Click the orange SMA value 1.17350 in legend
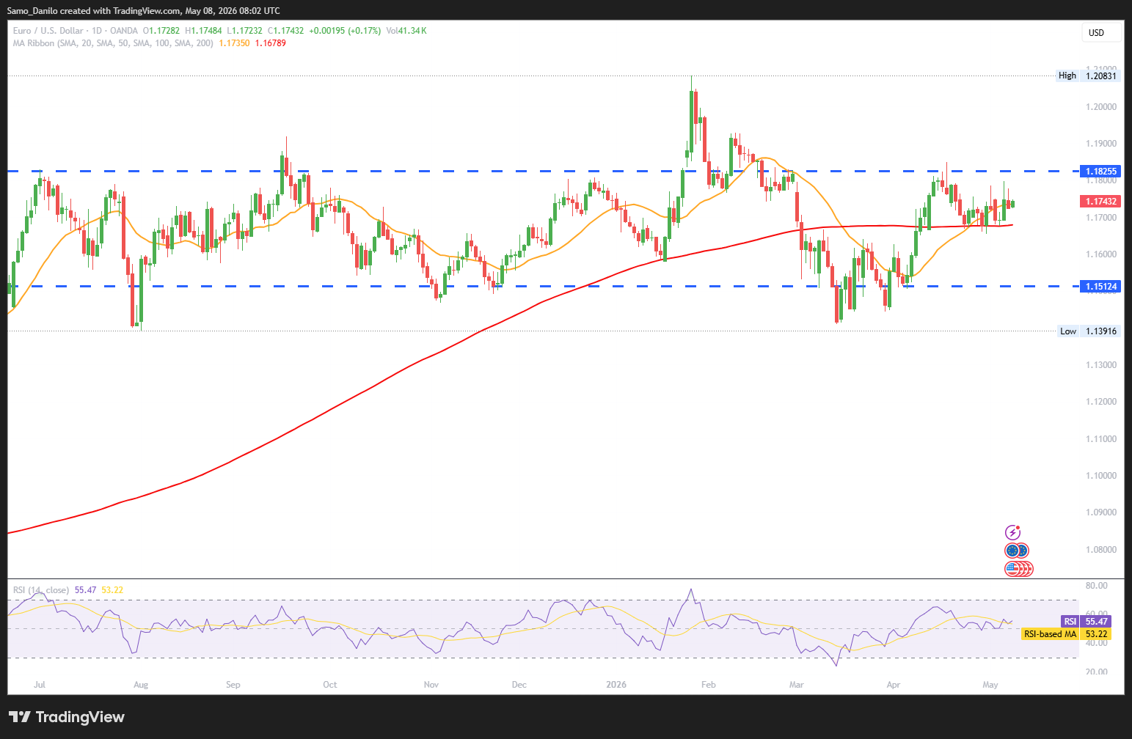The image size is (1132, 739). click(x=234, y=43)
